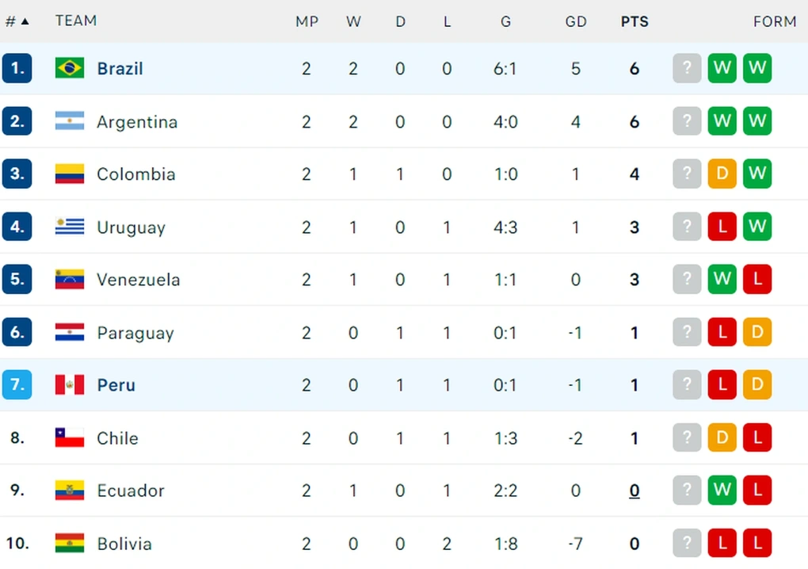Click Ecuador's underlined points value

tap(634, 491)
